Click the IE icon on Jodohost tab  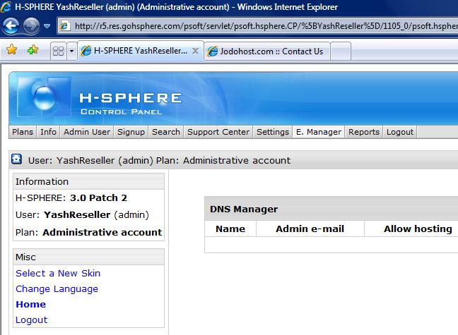[213, 51]
